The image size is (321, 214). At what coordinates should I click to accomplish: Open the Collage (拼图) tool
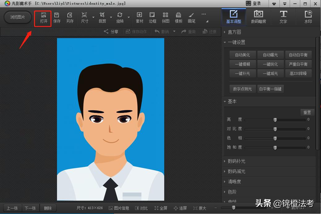coord(165,18)
